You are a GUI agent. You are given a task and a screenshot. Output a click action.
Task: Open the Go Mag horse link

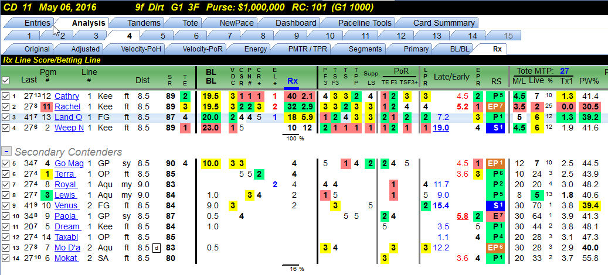[x=69, y=164]
